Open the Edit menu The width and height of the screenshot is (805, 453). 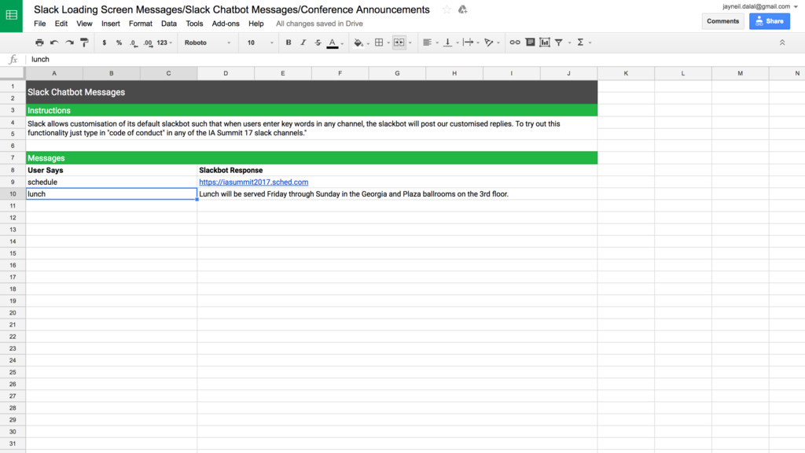pos(61,24)
